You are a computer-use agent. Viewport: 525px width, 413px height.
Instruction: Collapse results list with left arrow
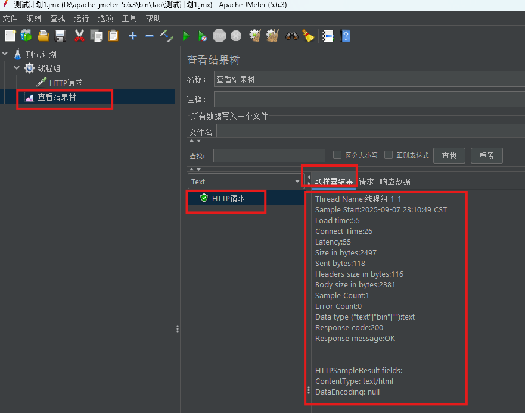pyautogui.click(x=309, y=177)
